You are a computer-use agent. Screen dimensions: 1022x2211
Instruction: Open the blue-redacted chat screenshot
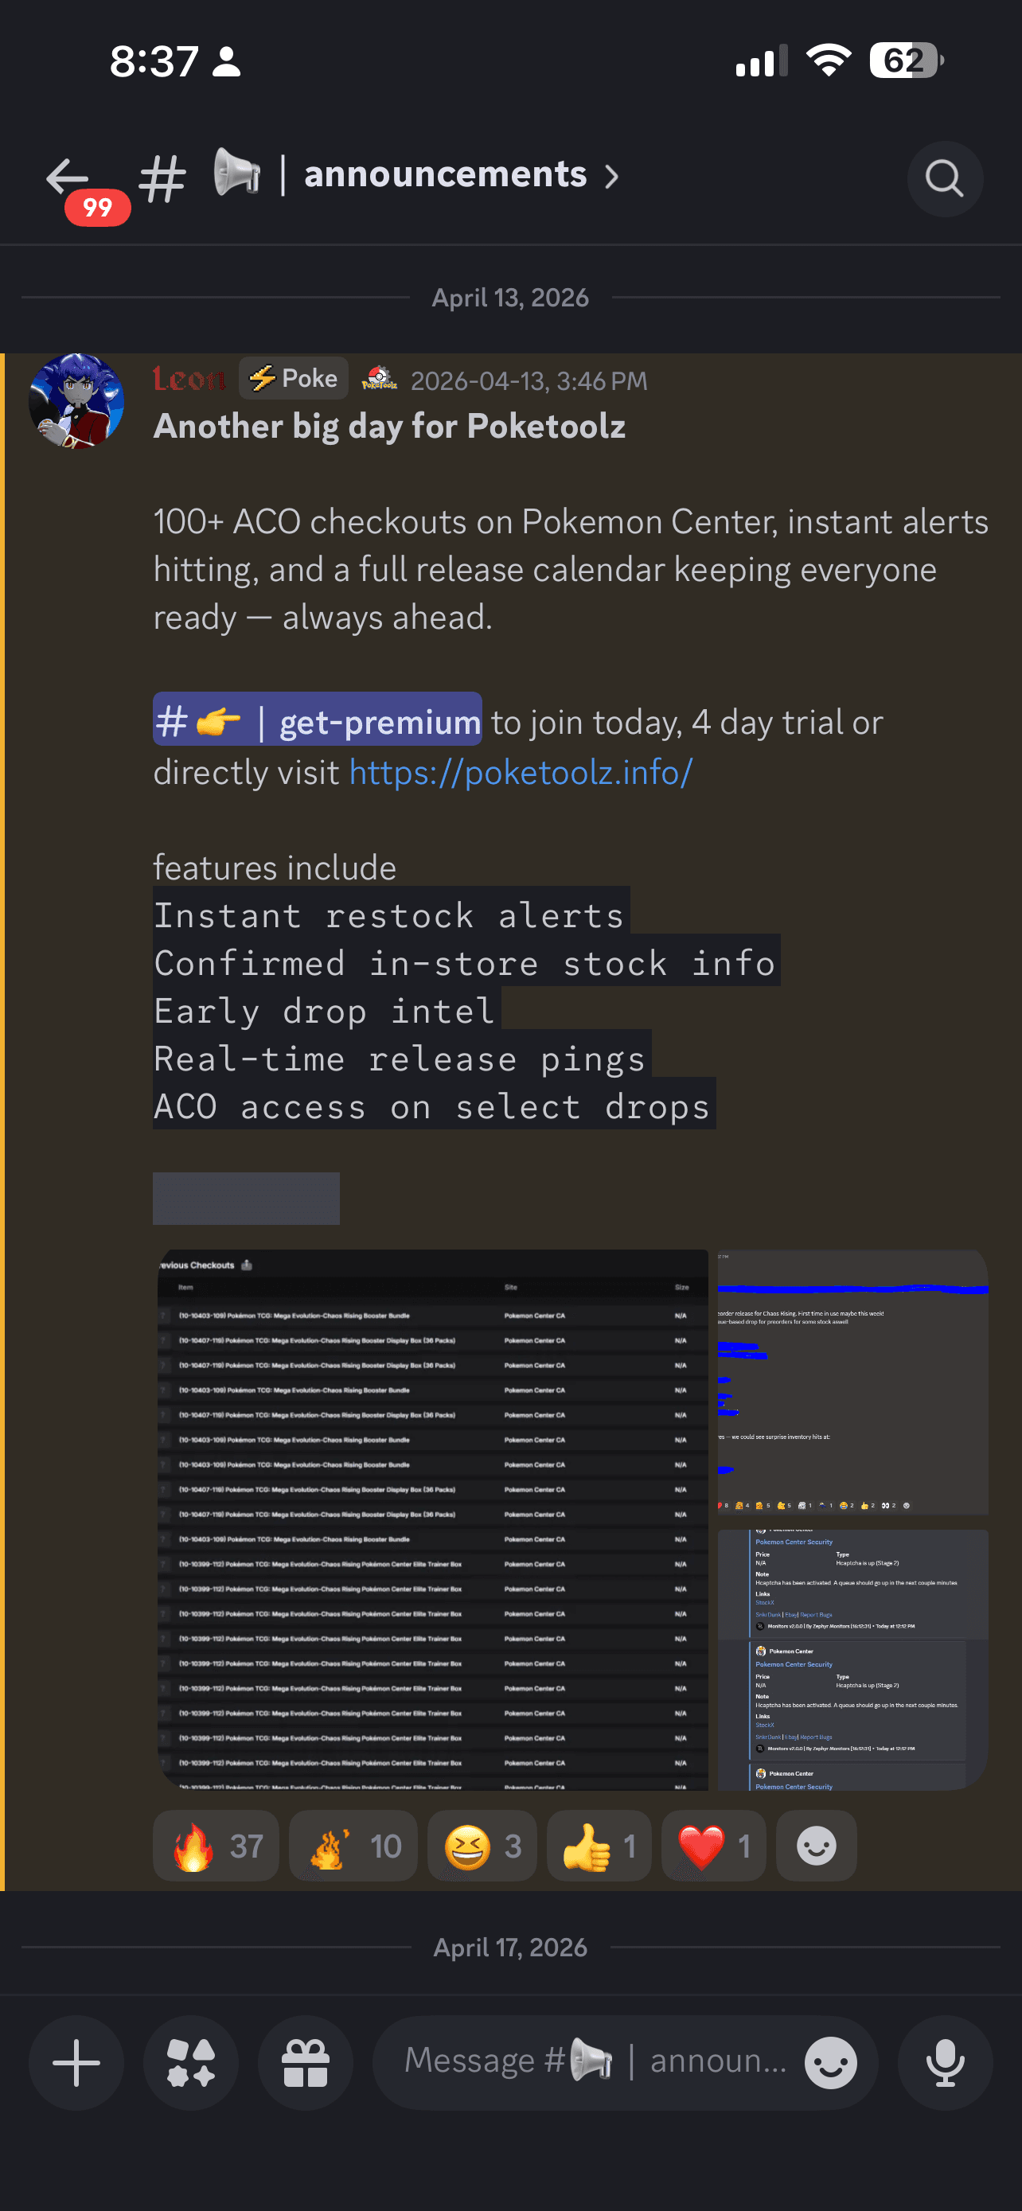(x=853, y=1382)
